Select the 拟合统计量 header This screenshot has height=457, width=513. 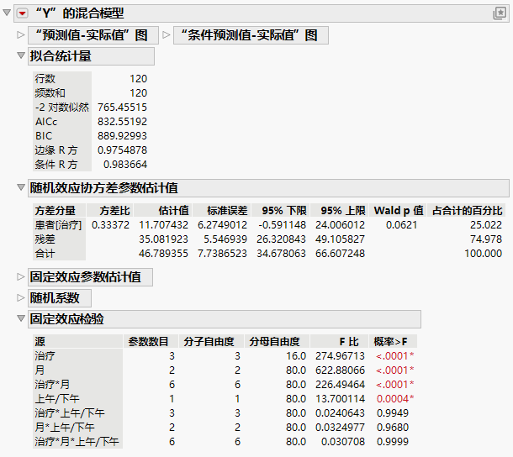tap(91, 56)
